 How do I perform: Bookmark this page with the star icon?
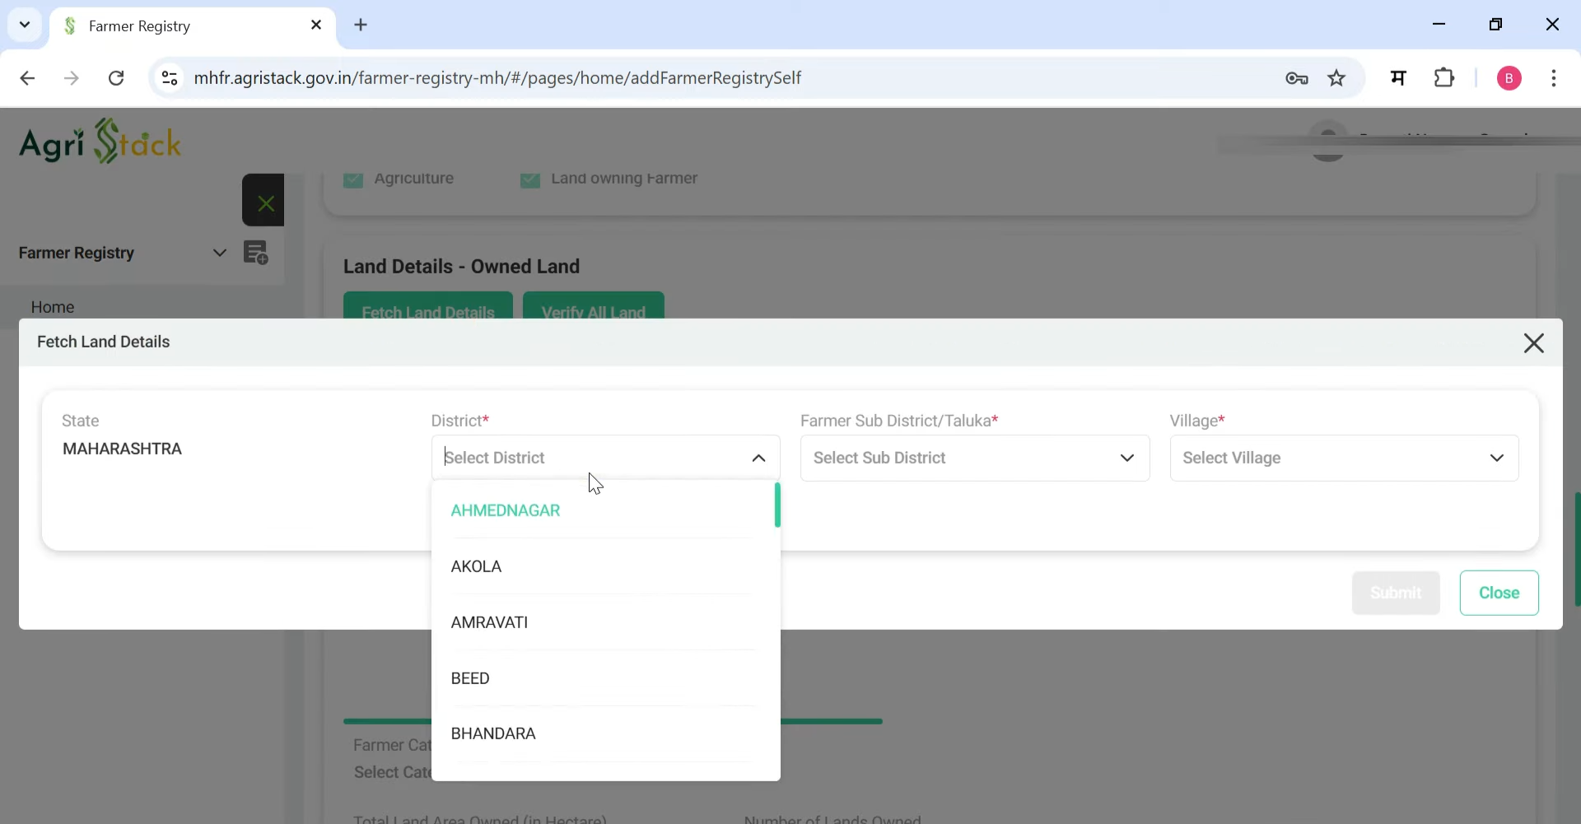1337,77
